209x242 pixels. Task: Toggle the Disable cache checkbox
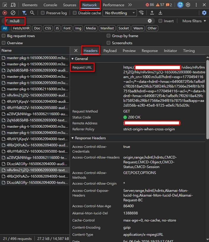click(75, 13)
